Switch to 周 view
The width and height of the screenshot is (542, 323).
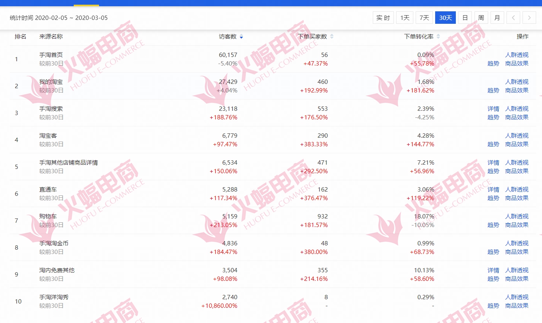tap(481, 18)
